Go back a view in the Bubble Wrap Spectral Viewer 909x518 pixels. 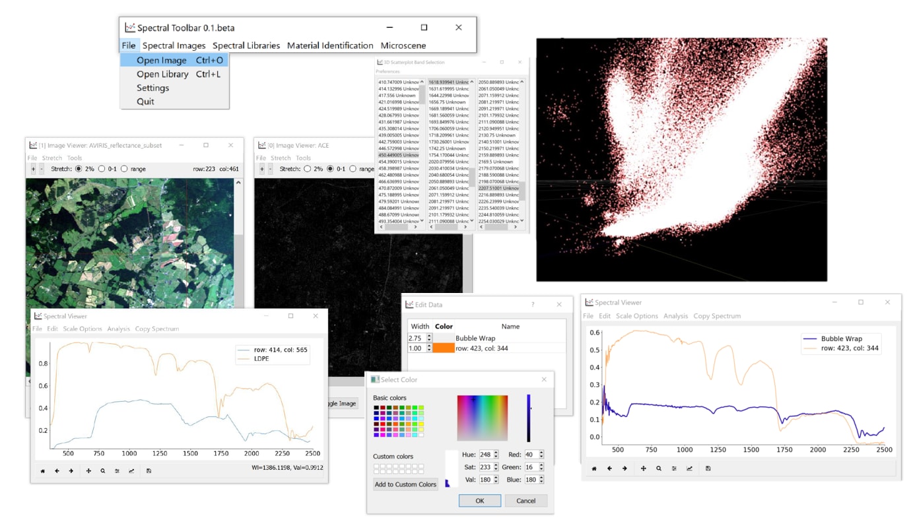click(x=609, y=469)
